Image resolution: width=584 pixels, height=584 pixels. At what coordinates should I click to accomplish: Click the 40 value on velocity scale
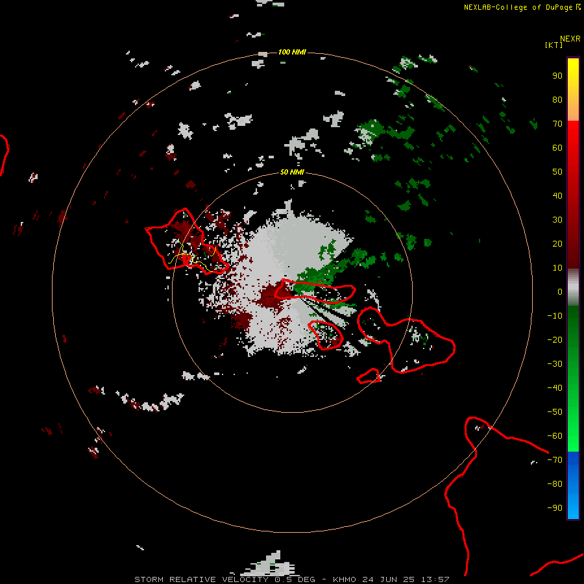pos(557,195)
